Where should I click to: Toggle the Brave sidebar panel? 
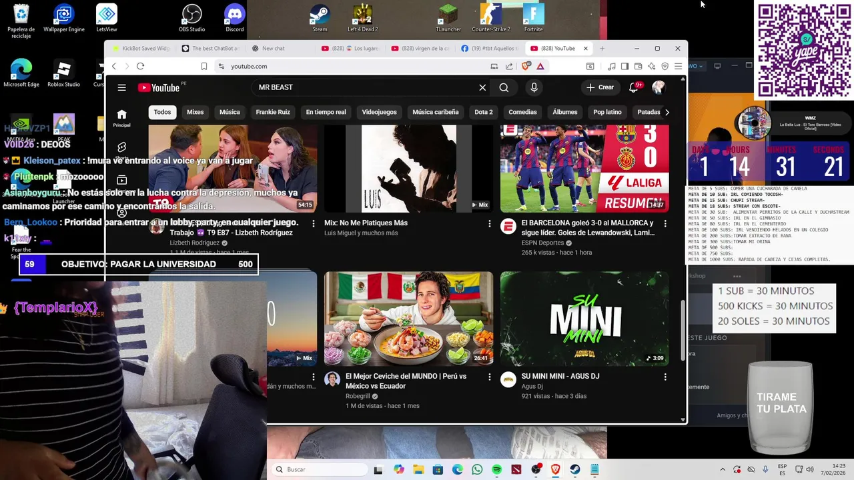point(624,66)
